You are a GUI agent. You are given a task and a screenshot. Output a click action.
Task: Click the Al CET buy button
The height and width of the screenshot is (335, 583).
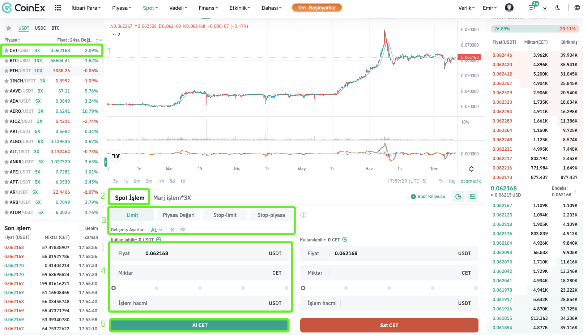200,325
